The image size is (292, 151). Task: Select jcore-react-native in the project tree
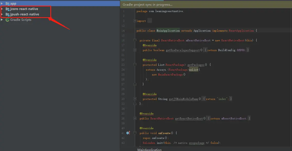(x=24, y=9)
